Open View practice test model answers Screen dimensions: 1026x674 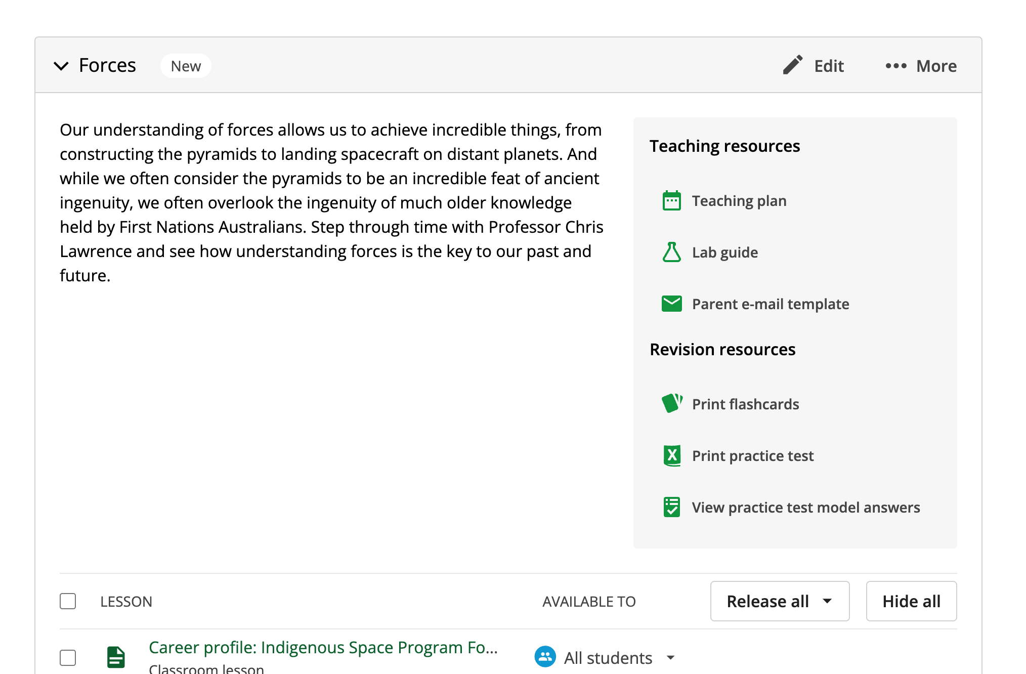tap(805, 507)
